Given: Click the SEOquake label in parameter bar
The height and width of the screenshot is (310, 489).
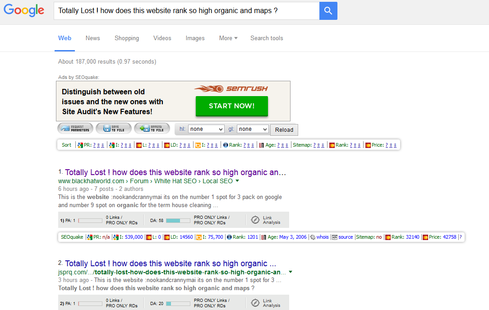Looking at the screenshot, I should pos(72,237).
